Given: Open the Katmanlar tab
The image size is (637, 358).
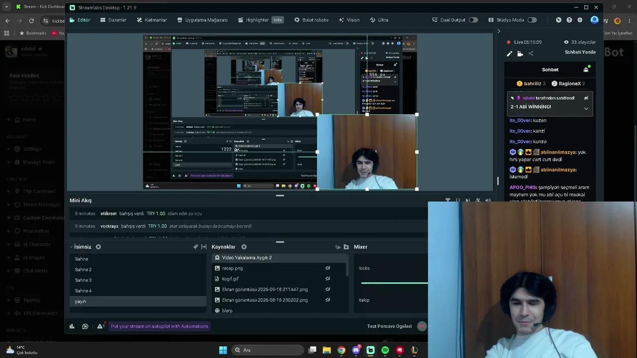Looking at the screenshot, I should (151, 20).
